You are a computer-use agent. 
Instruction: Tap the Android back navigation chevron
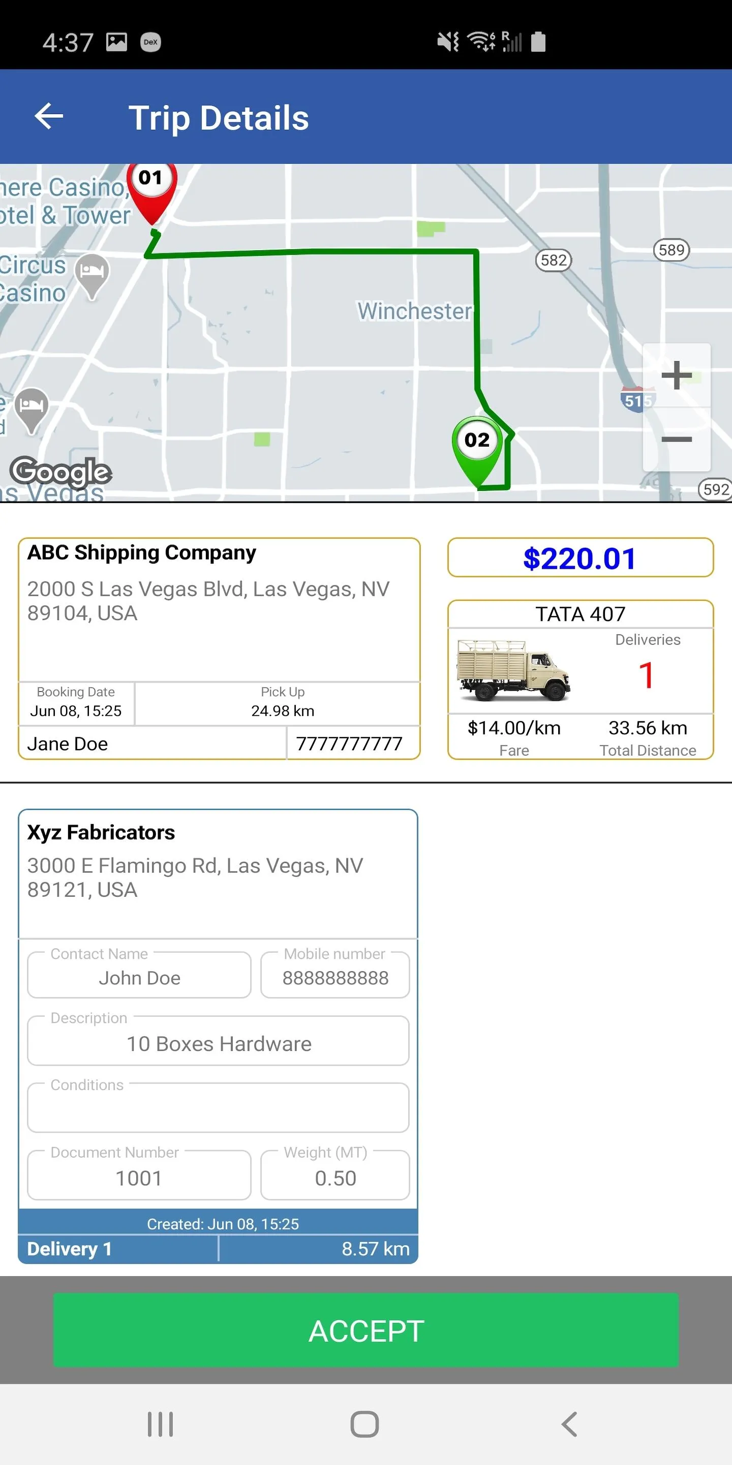click(x=569, y=1424)
